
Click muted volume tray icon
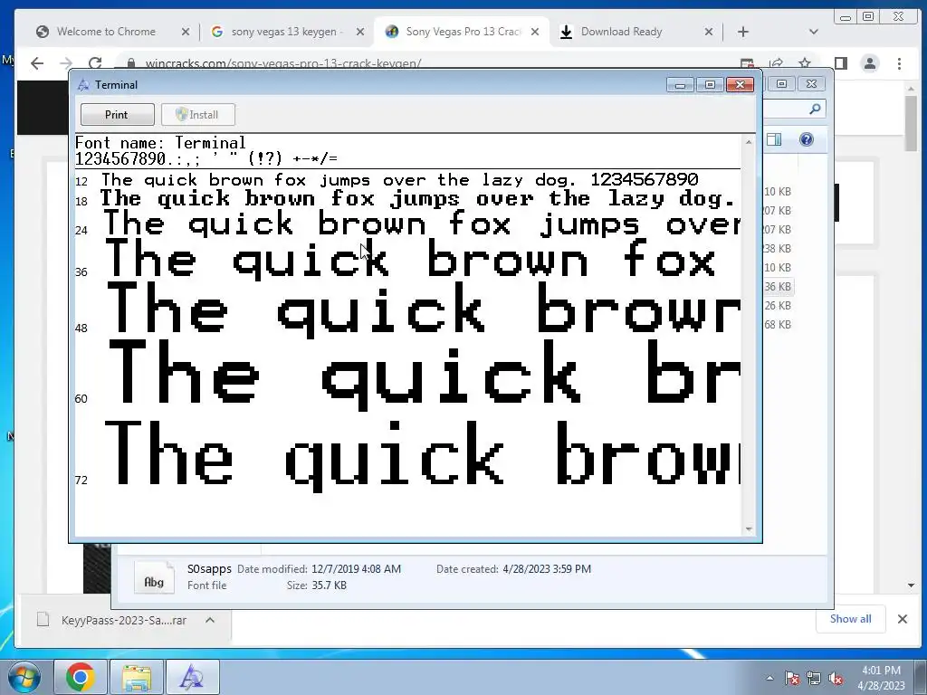(x=836, y=678)
